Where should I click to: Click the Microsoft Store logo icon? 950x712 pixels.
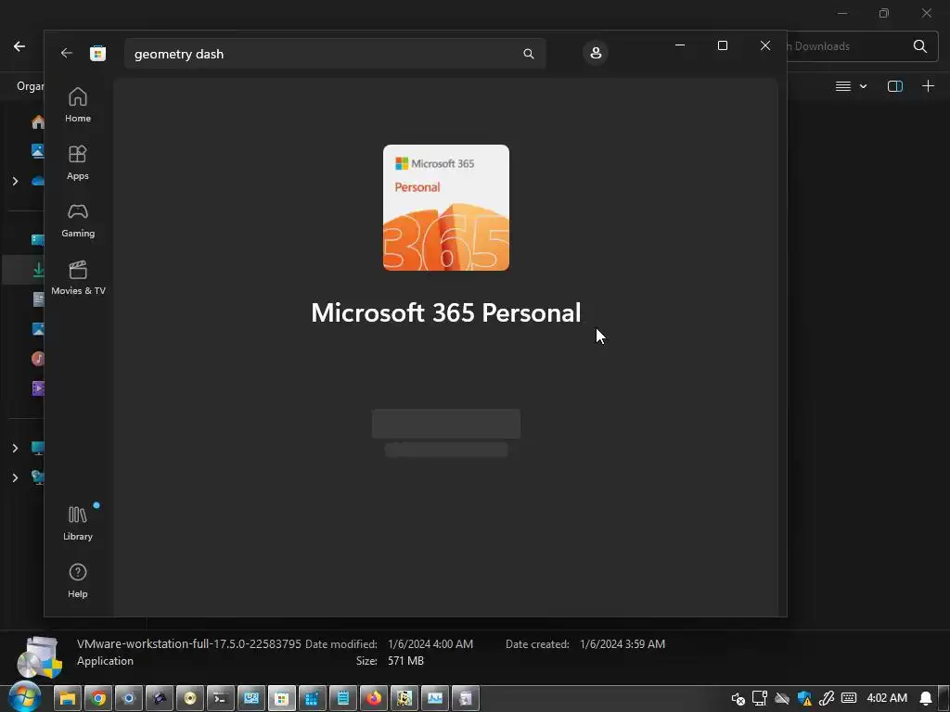tap(97, 53)
